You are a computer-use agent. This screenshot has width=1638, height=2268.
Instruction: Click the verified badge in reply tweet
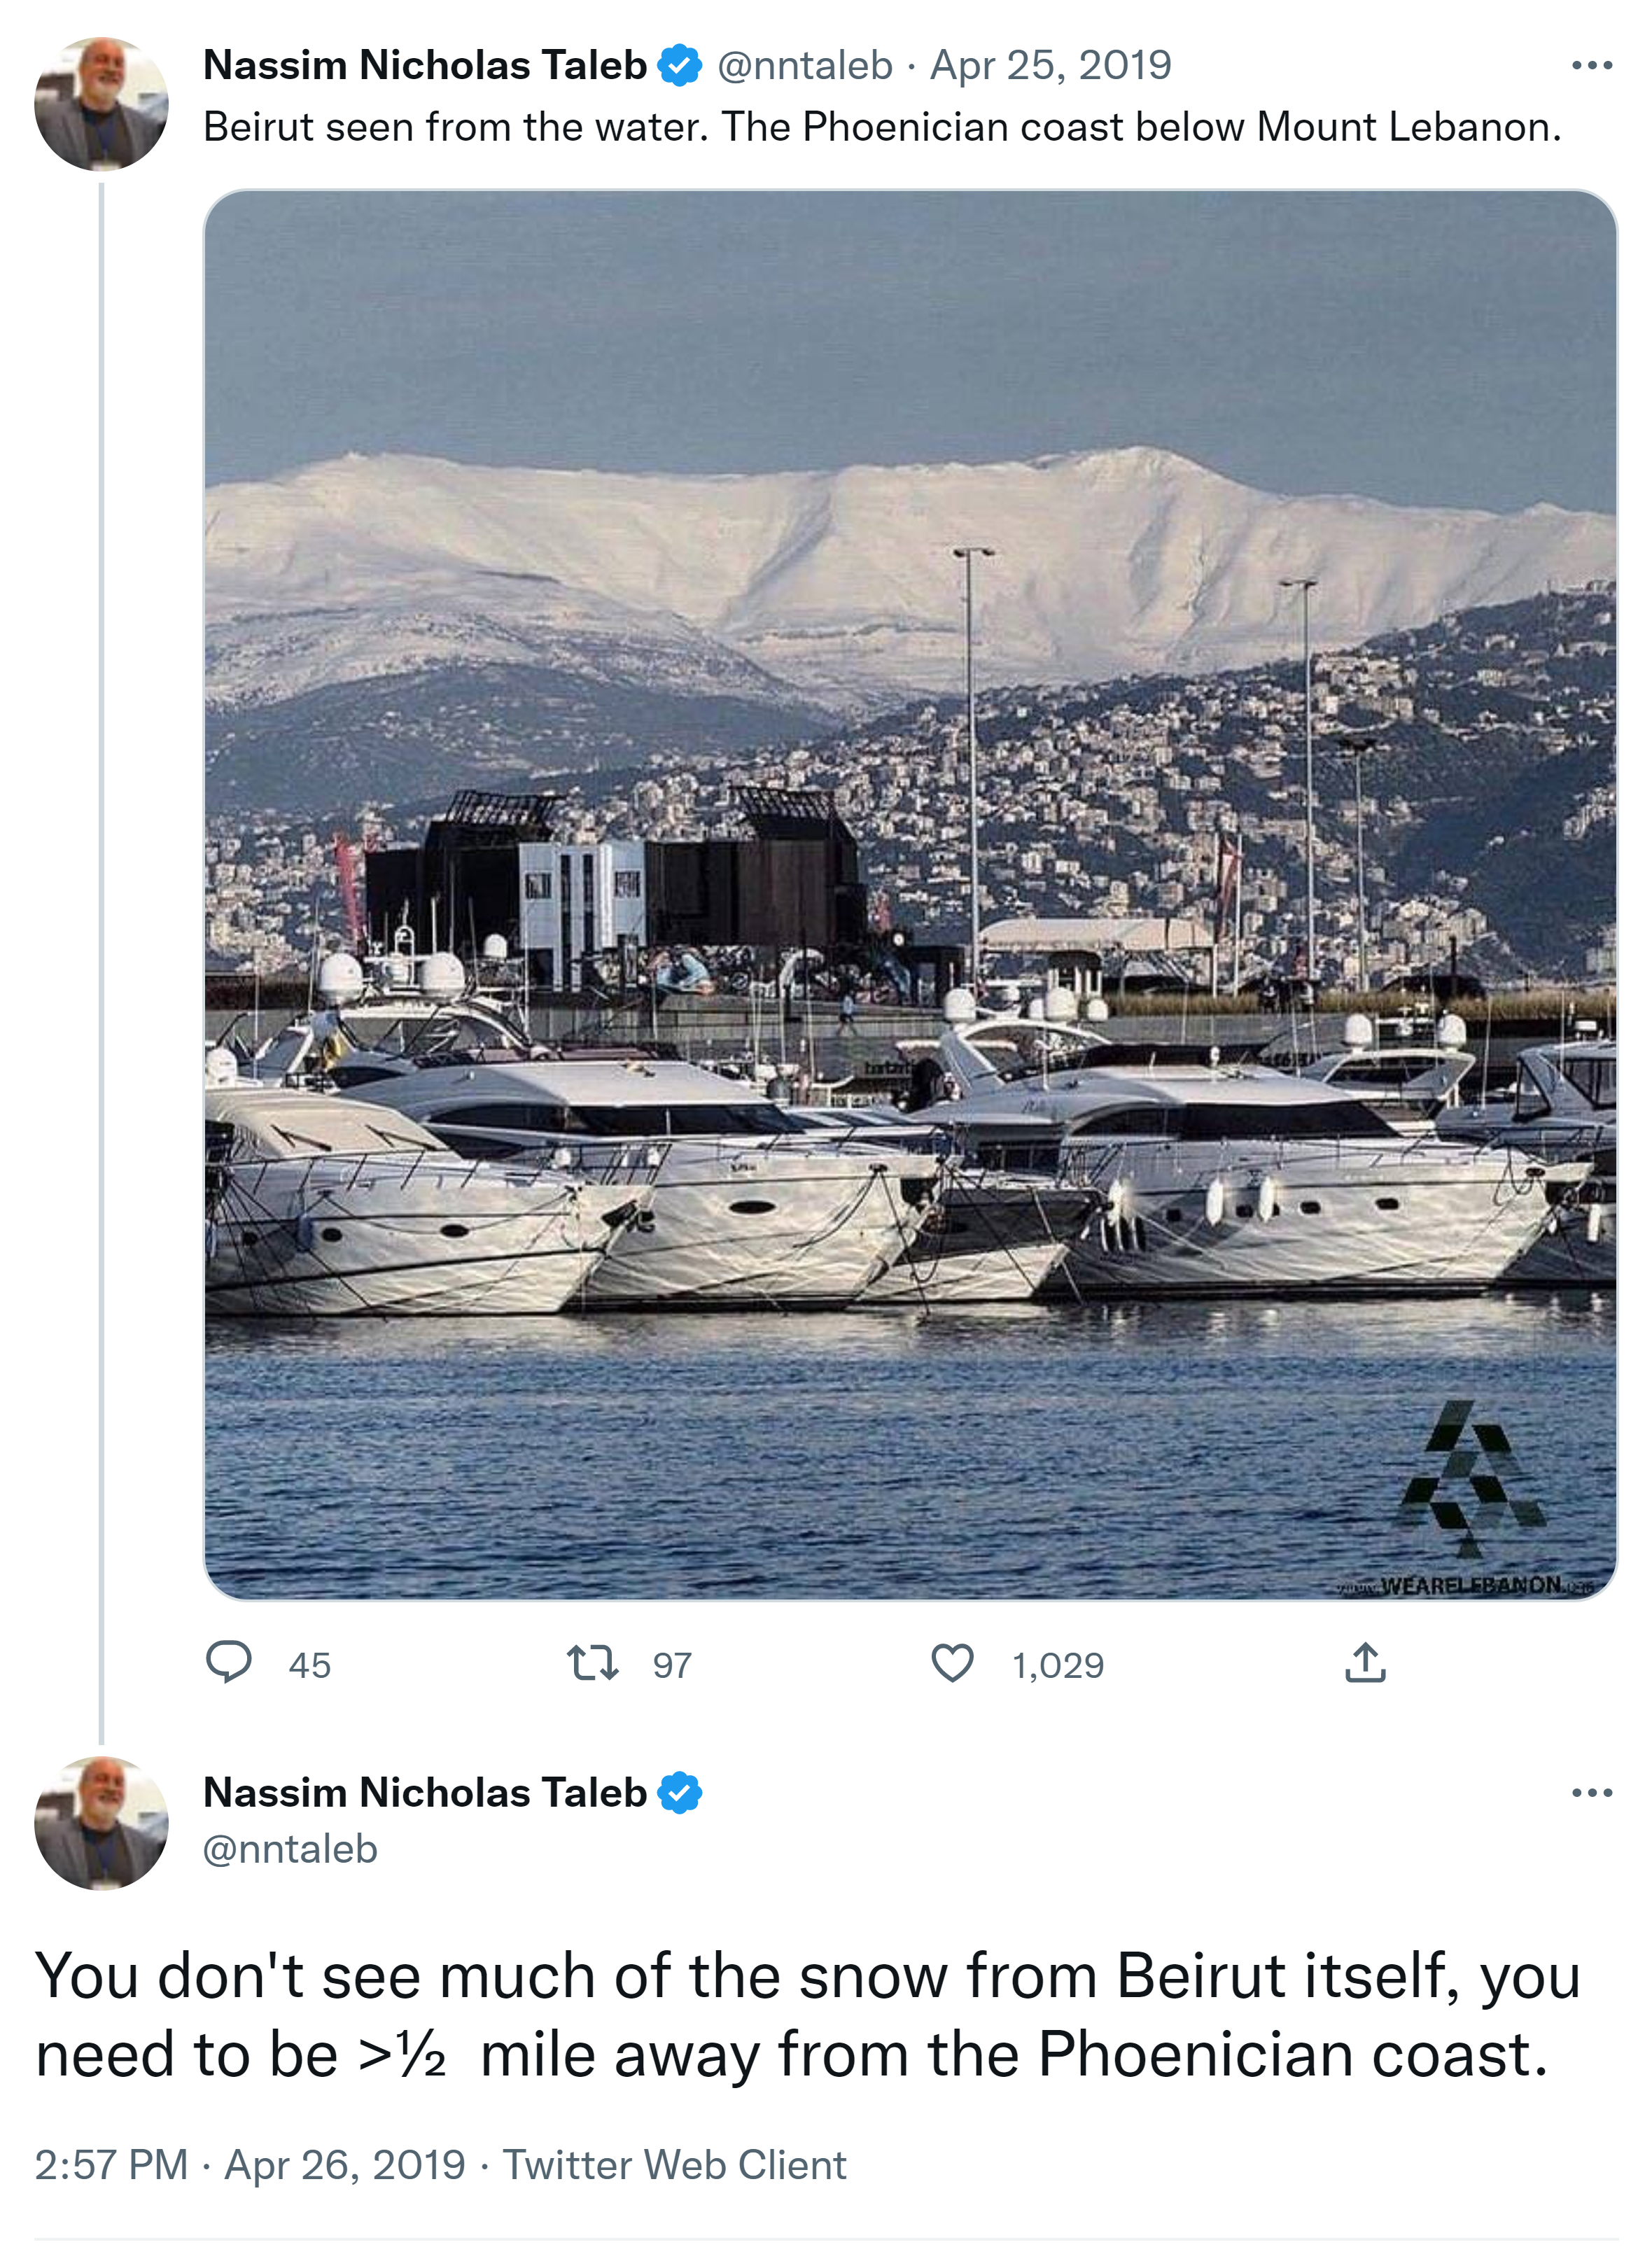pos(680,1793)
